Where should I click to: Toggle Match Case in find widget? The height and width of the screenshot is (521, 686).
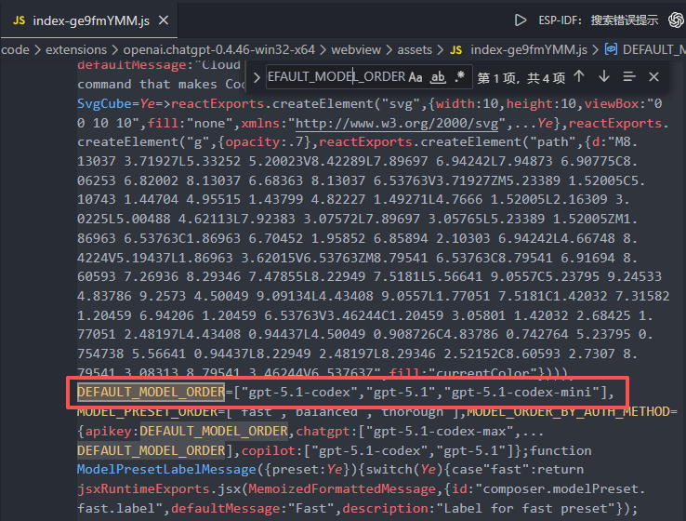pyautogui.click(x=416, y=76)
